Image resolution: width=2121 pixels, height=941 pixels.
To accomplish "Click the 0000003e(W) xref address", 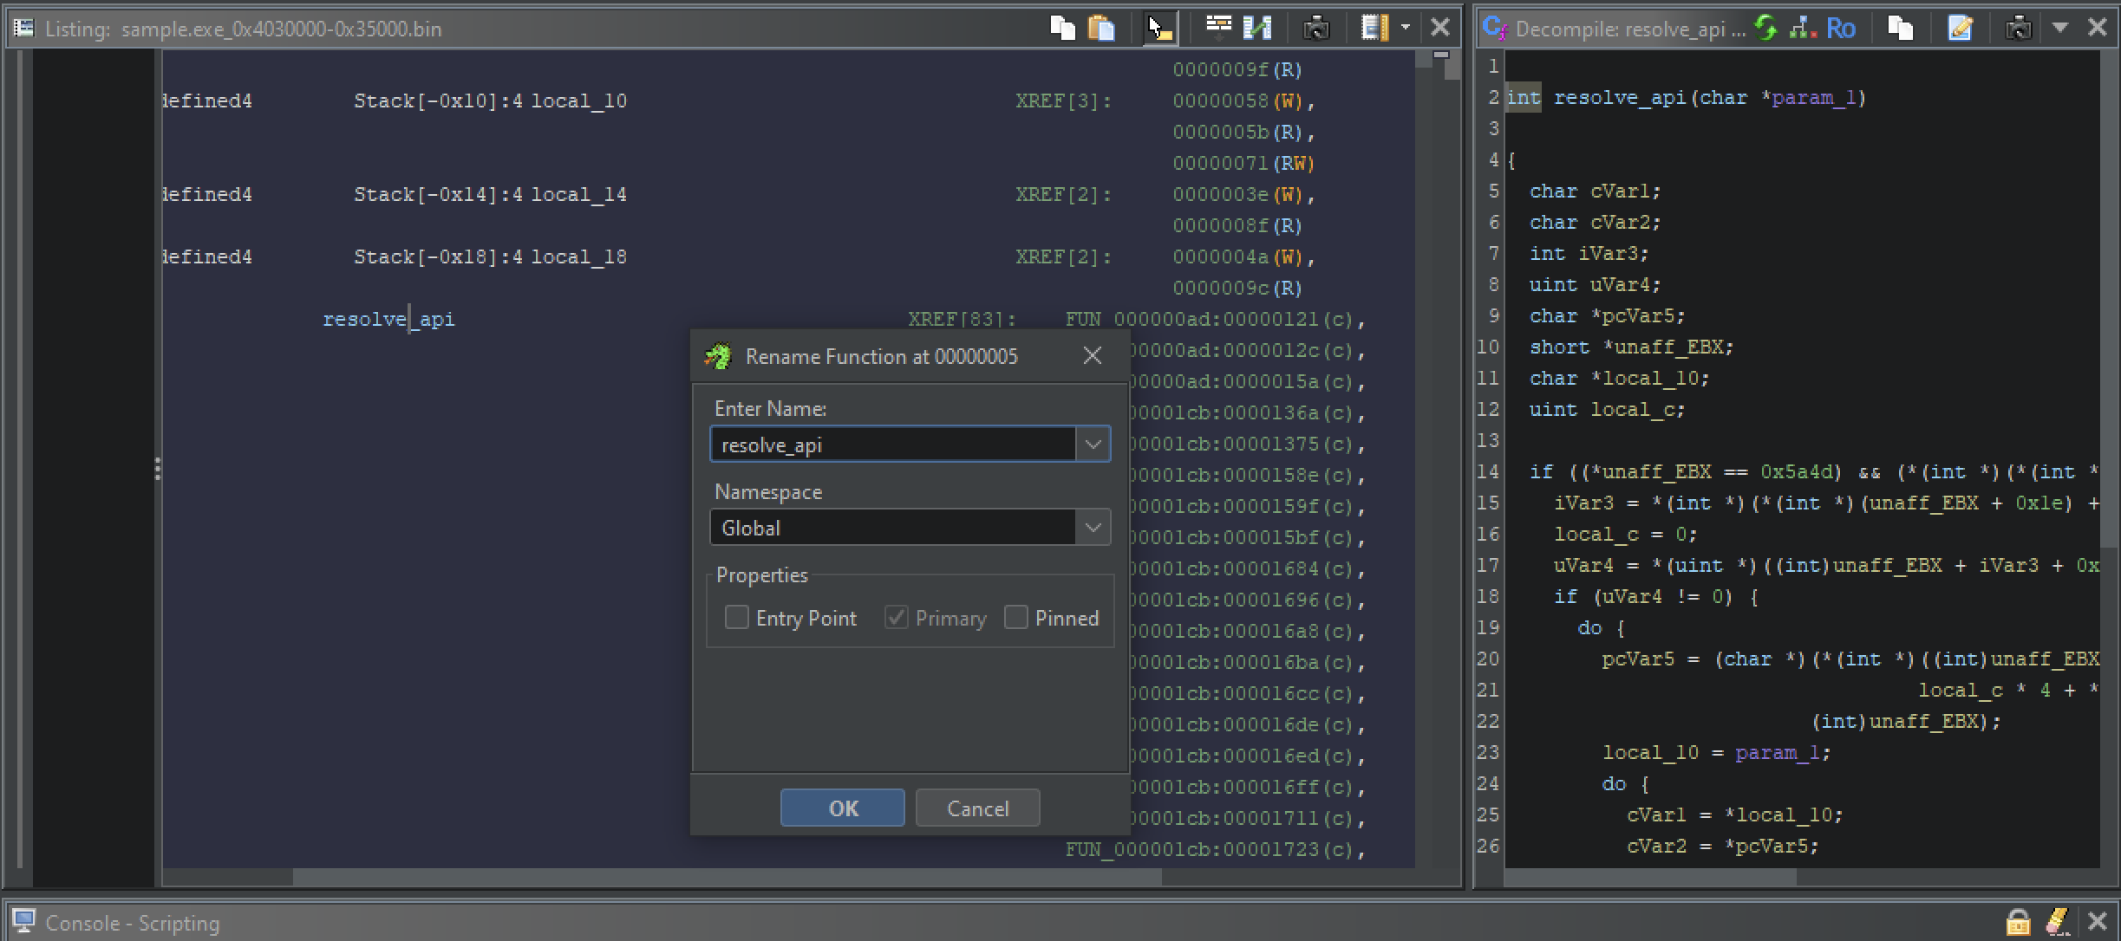I will (1238, 194).
